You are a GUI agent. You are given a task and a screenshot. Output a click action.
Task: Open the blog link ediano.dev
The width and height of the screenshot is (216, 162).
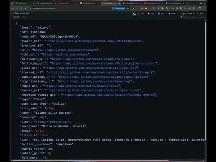pos(52,122)
